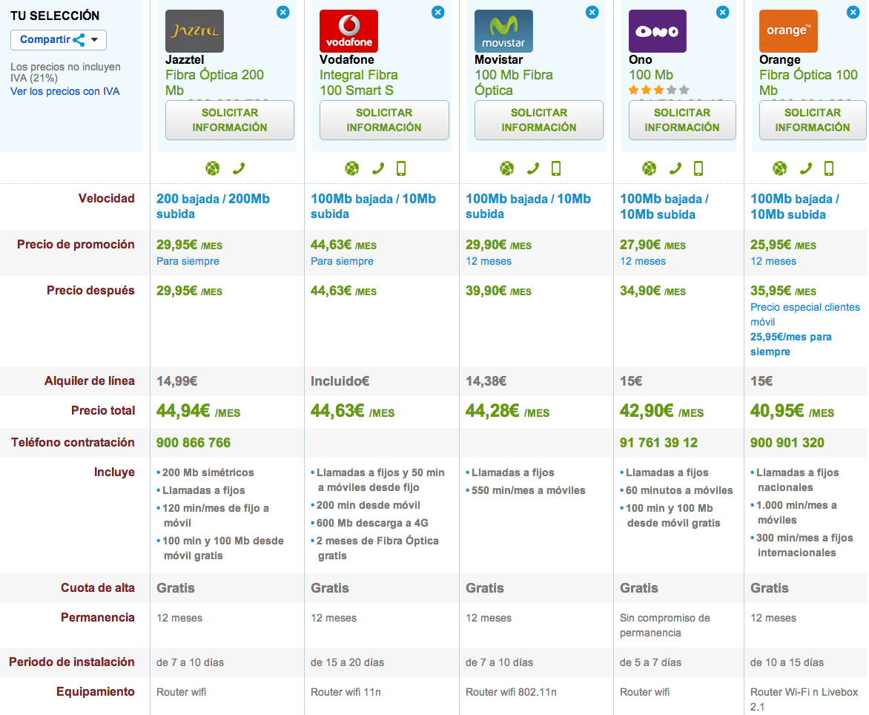Remove Jazztel from the comparison
Image resolution: width=869 pixels, height=715 pixels.
(x=282, y=12)
